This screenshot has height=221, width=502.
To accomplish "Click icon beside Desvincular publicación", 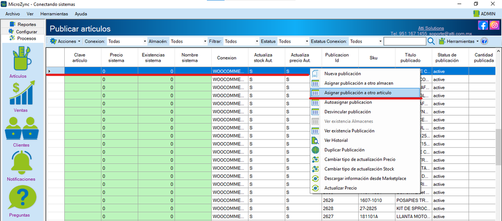I will 315,112.
